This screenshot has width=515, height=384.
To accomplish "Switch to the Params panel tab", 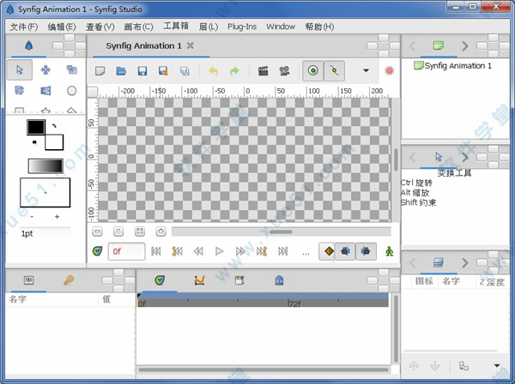I will coord(29,280).
